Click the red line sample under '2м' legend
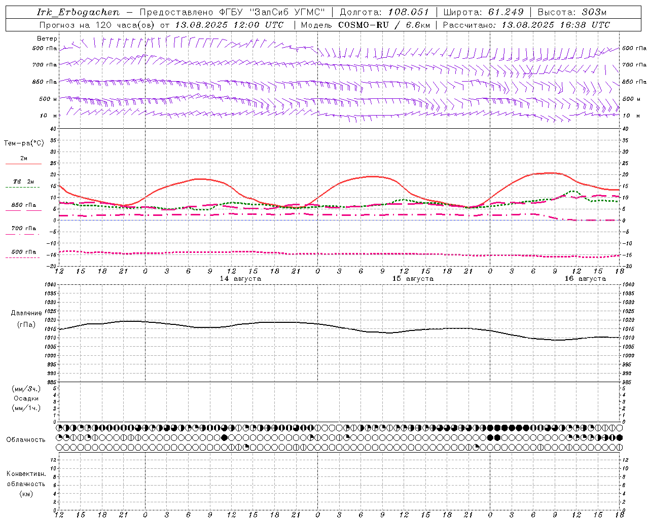Screen dimensions: 649x519 coord(23,164)
